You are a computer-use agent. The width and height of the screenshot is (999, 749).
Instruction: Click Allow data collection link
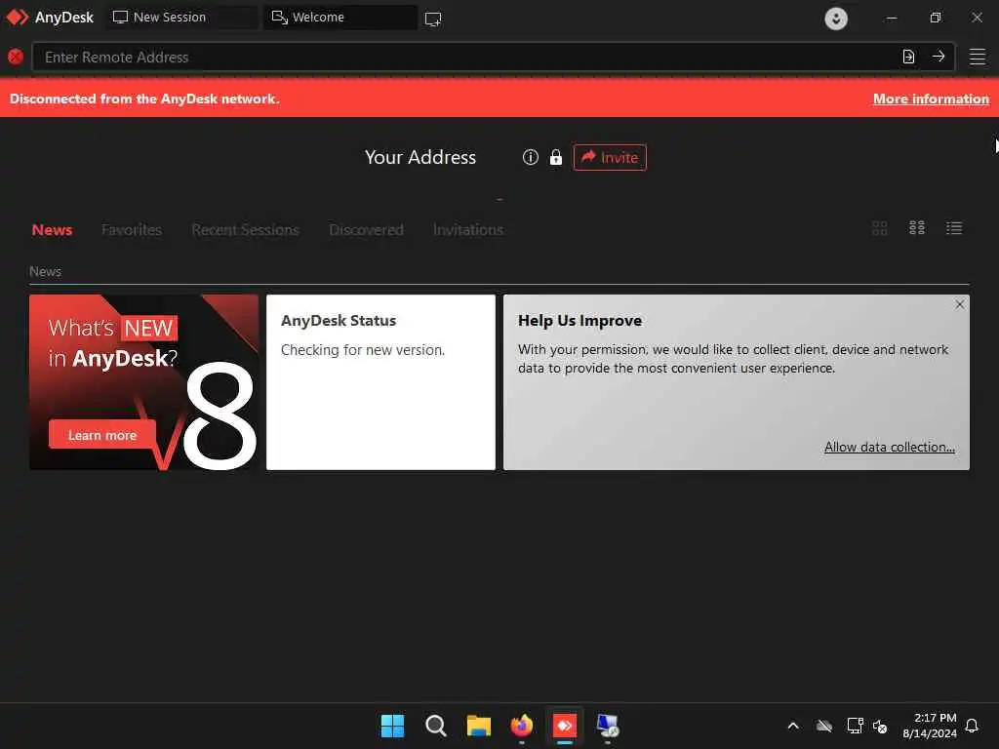[890, 447]
